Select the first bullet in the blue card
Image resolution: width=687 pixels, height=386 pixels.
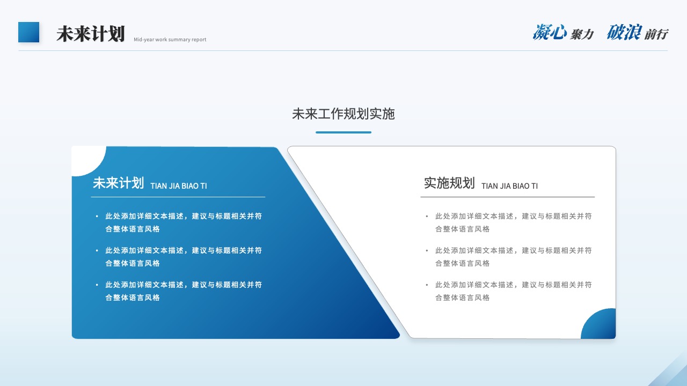coord(179,222)
